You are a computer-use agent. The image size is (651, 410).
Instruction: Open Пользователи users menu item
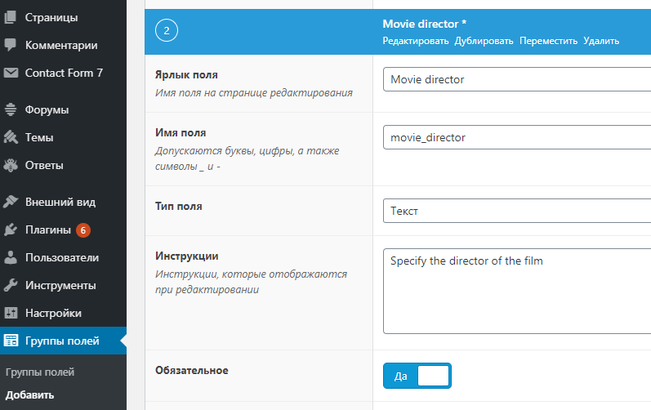coord(62,257)
